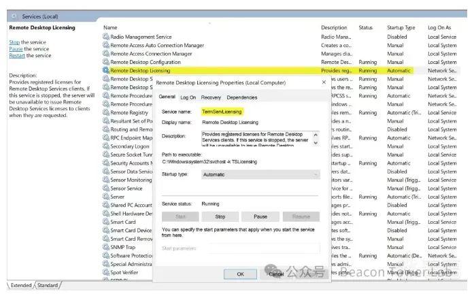The height and width of the screenshot is (296, 474).
Task: Click the Radio Management Service gear icon
Action: [x=106, y=37]
